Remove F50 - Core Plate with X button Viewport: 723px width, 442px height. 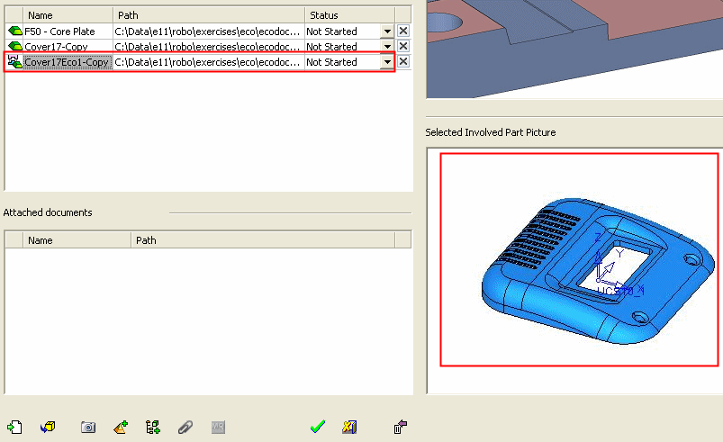point(403,32)
